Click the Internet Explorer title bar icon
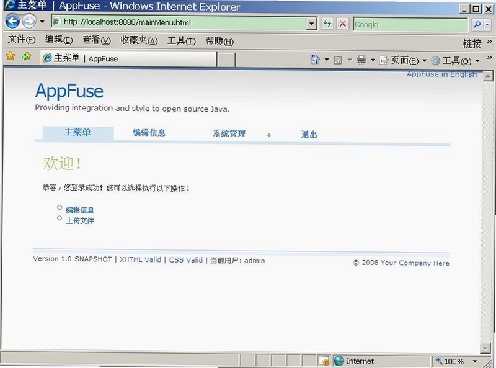 (x=9, y=5)
